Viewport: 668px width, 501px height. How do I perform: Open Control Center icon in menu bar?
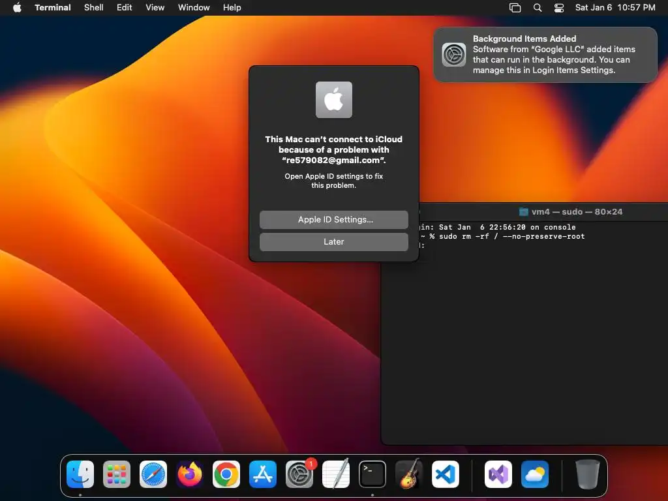(x=559, y=8)
